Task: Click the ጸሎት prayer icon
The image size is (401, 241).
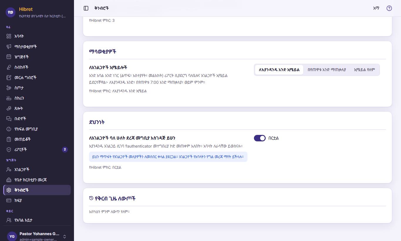Action: coord(9,108)
